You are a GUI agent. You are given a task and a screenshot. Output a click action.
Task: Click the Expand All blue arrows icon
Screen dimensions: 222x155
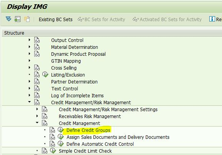(x=8, y=19)
